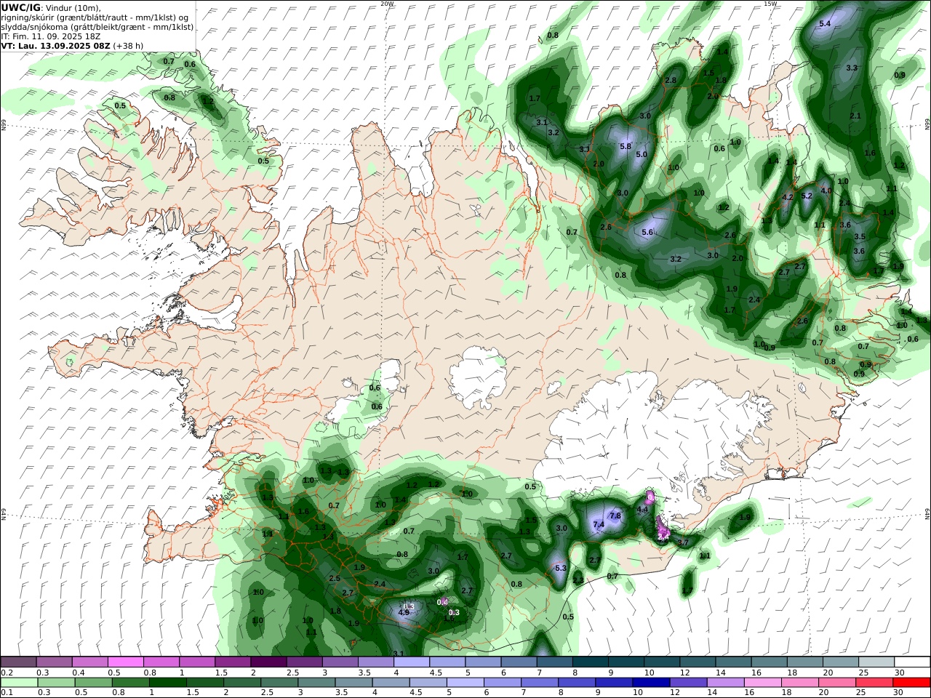Click the white 30 mm snow legend swatch
The width and height of the screenshot is (931, 698).
pyautogui.click(x=912, y=662)
